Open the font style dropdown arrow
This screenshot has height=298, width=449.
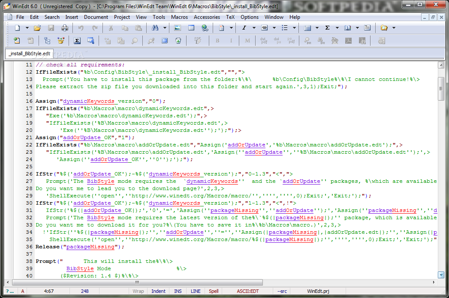pyautogui.click(x=254, y=28)
